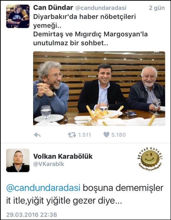171x220 pixels.
Task: Select the reply text 'boşuna dememişler'
Action: (x=123, y=188)
